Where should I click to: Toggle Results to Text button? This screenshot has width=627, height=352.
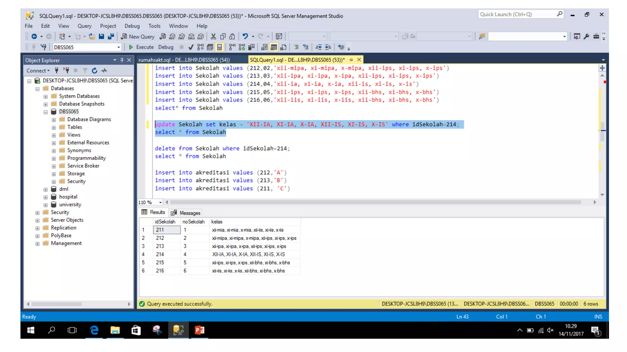click(265, 47)
